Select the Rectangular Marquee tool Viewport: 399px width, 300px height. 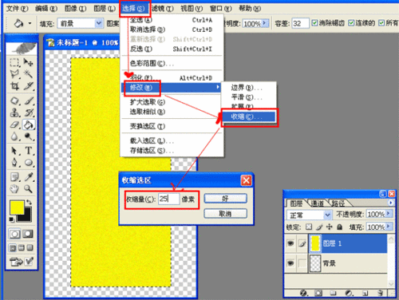(14, 63)
